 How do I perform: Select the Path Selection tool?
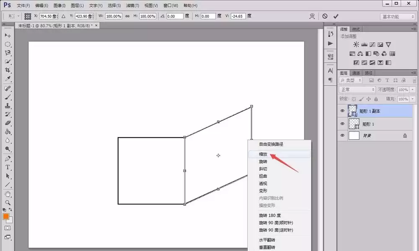(x=8, y=176)
